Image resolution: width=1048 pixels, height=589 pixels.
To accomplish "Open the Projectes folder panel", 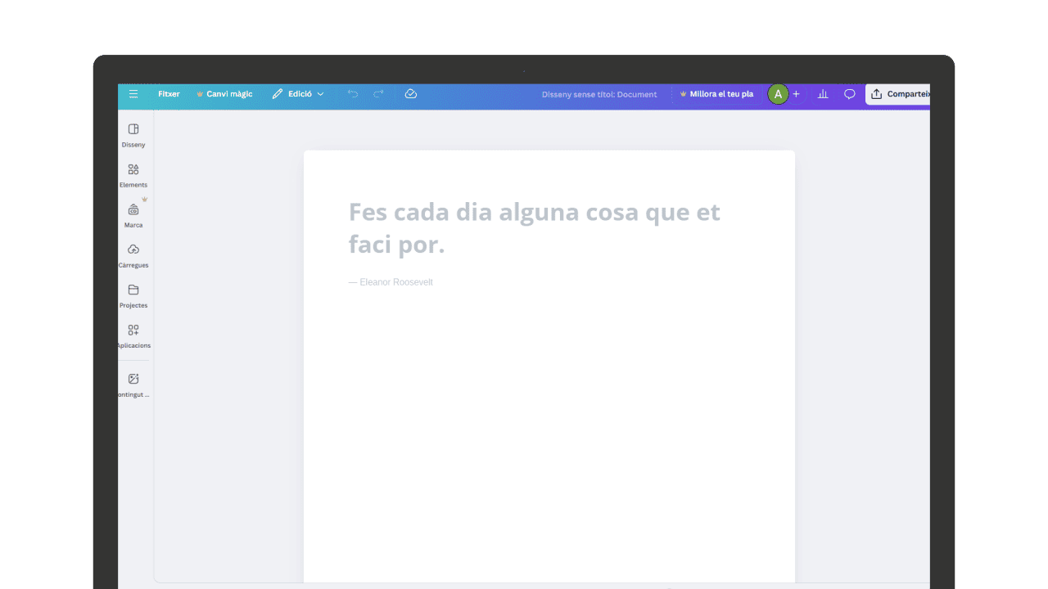I will tap(133, 295).
